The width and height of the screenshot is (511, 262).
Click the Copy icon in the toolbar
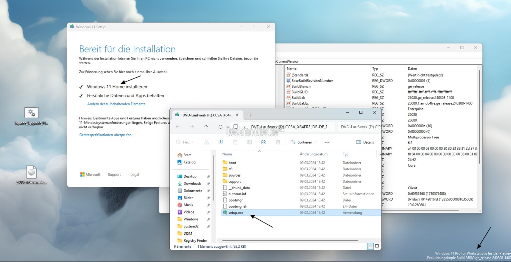(221, 142)
